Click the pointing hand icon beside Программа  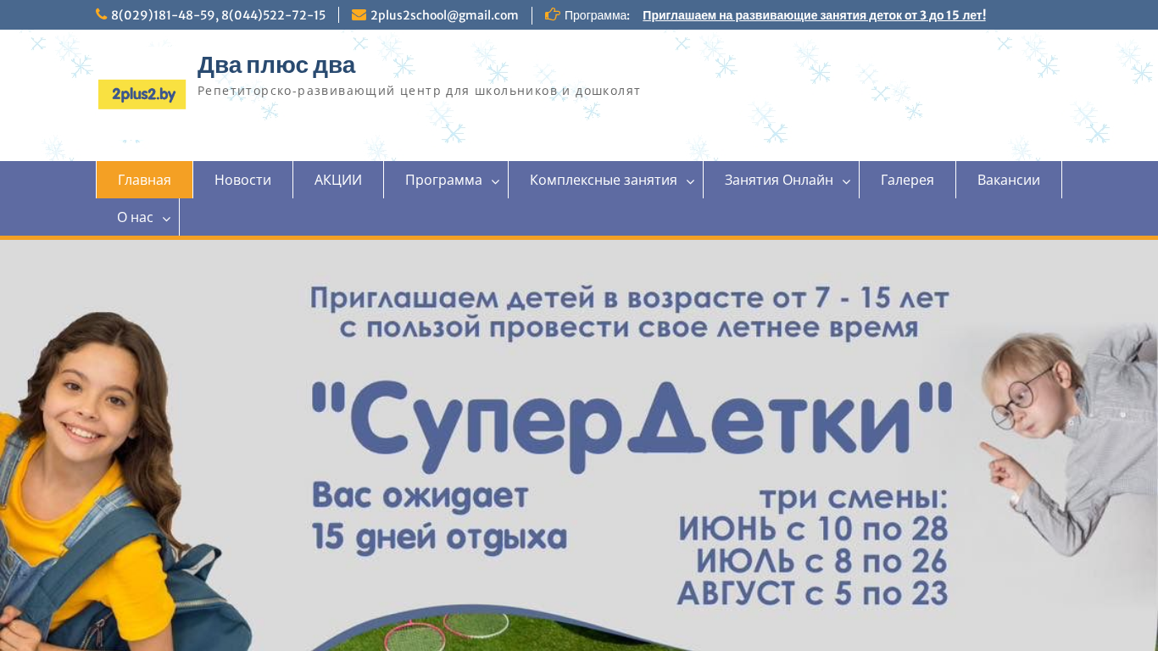point(553,14)
